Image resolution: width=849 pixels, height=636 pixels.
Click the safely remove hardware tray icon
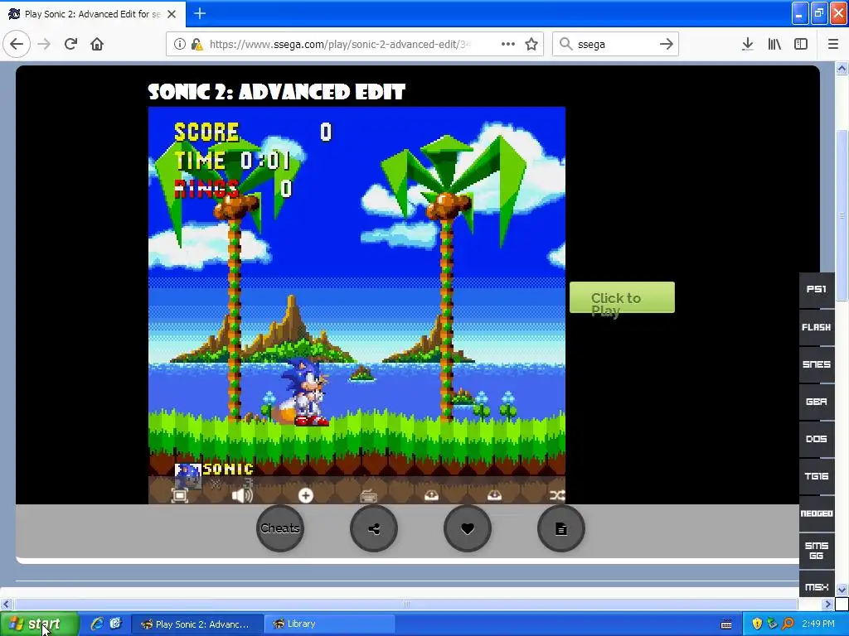click(x=772, y=624)
